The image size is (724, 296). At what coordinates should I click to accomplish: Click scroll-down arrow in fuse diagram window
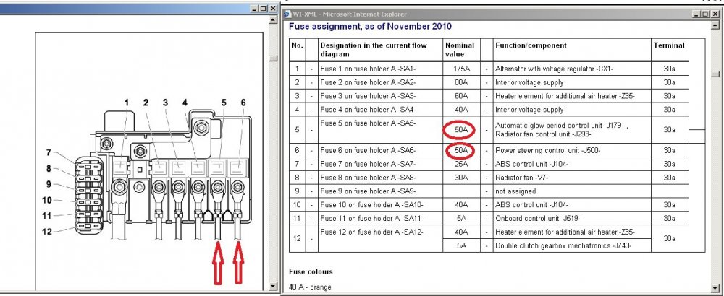[x=274, y=287]
